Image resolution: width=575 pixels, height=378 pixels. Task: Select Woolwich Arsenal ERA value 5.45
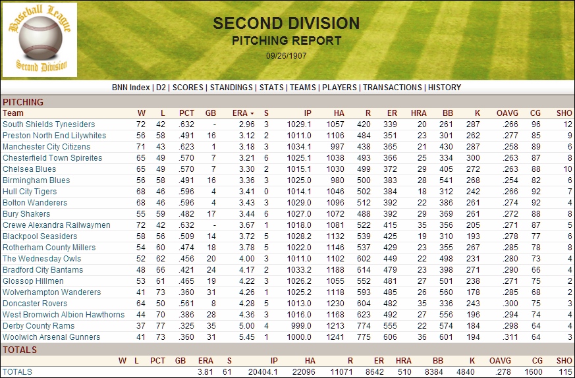[x=247, y=337]
